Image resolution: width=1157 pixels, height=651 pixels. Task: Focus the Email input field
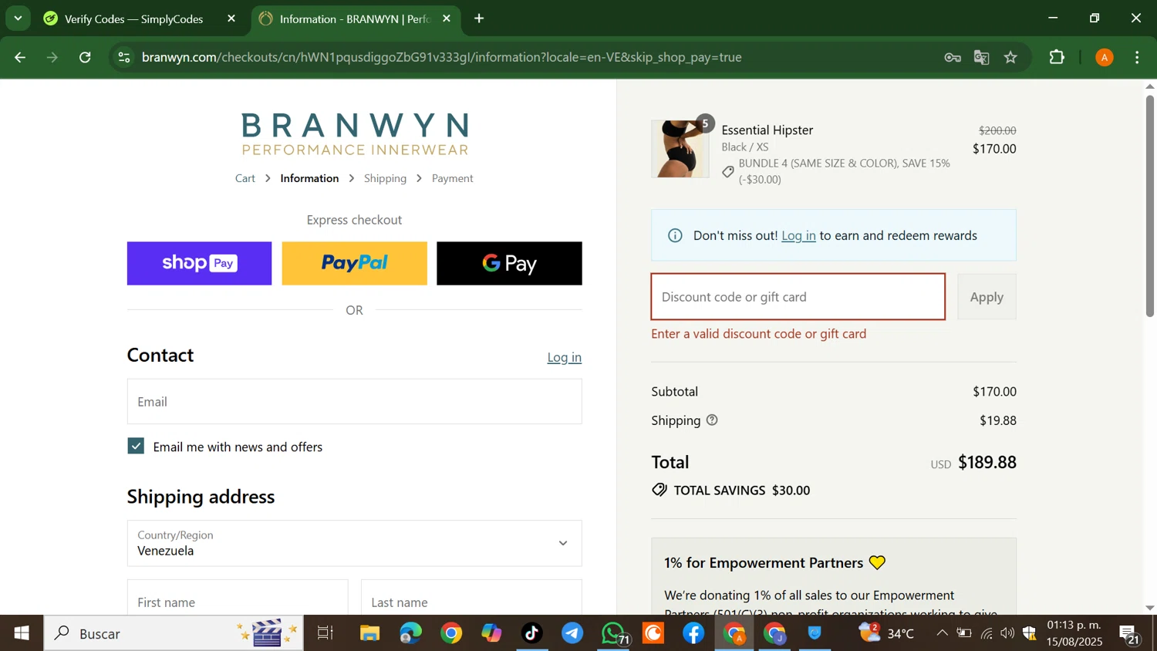point(354,401)
